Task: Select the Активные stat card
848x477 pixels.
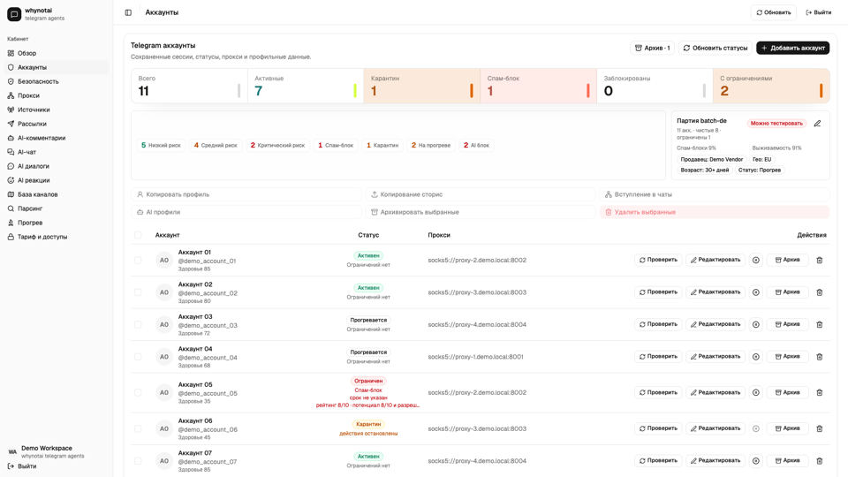Action: pos(306,86)
